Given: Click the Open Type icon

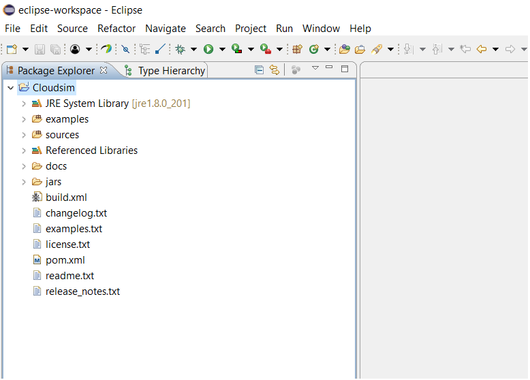Looking at the screenshot, I should point(345,49).
